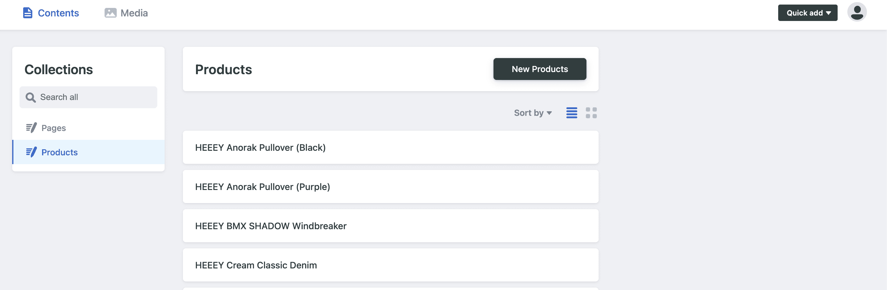887x290 pixels.
Task: Select HEEEY Anorak Pullover (Black) entry
Action: pos(390,147)
